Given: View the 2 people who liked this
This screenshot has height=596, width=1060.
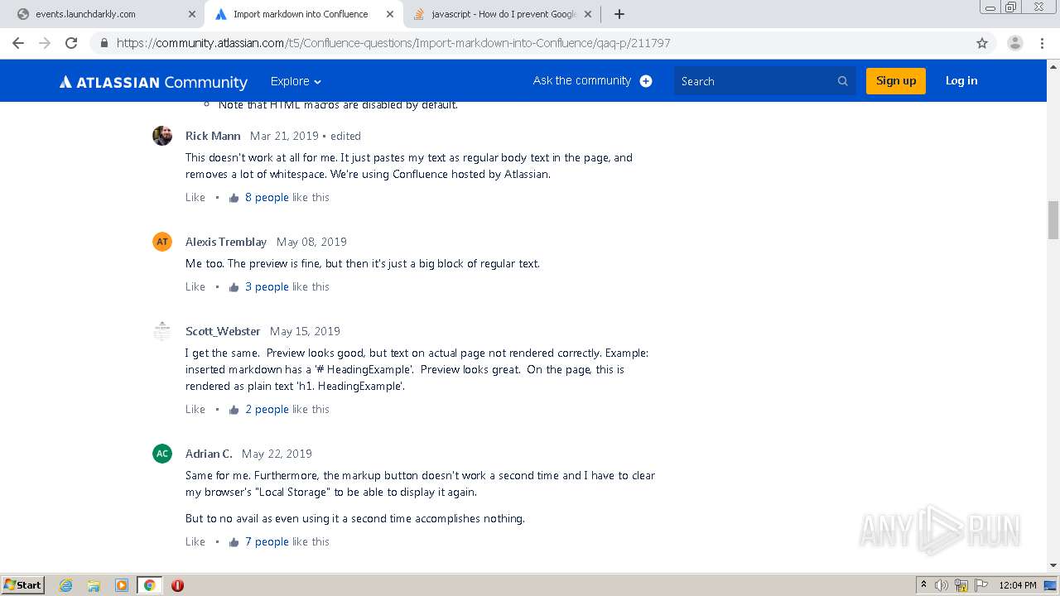Looking at the screenshot, I should point(267,409).
